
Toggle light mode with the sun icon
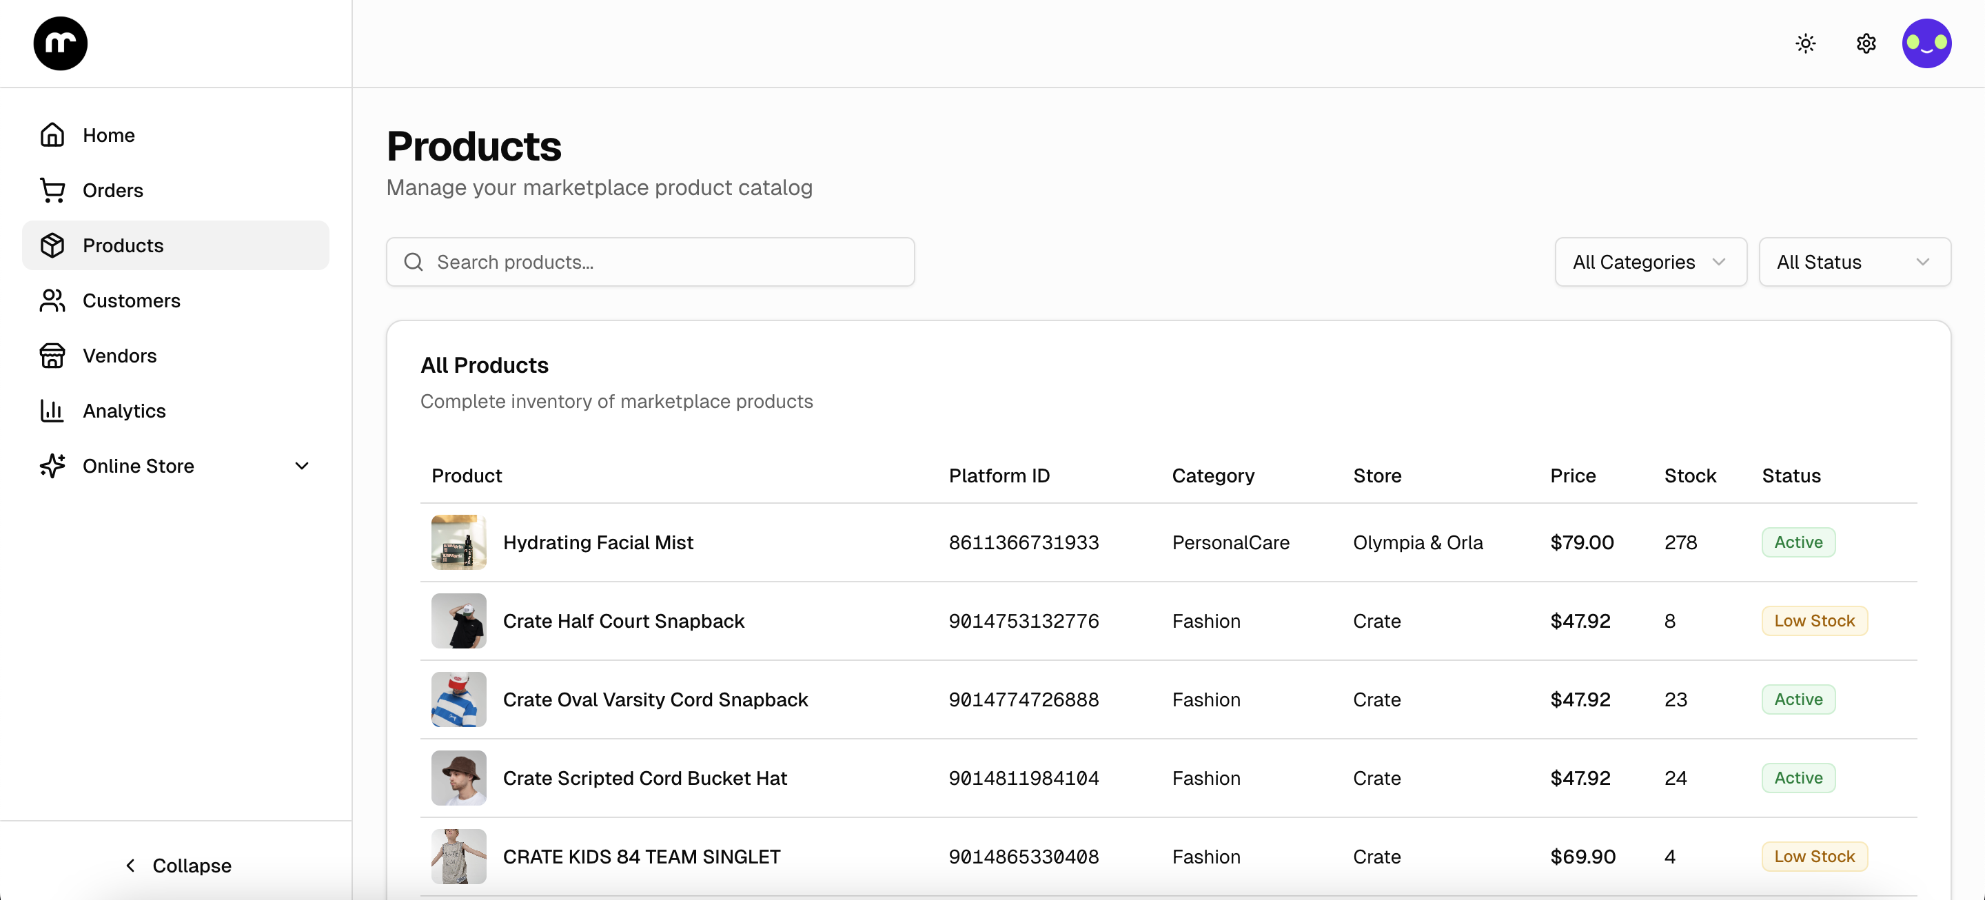point(1806,43)
